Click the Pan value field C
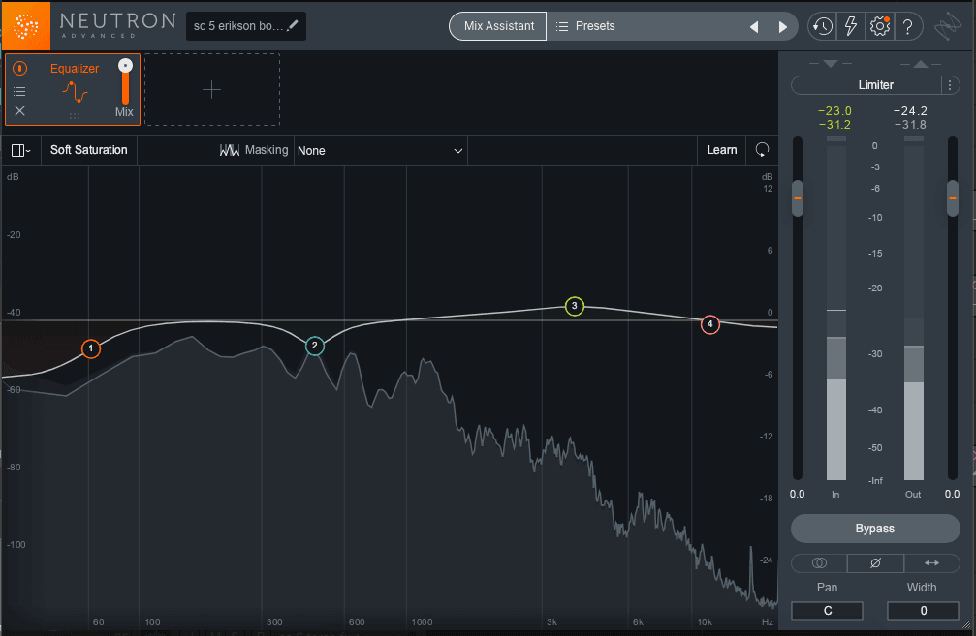This screenshot has width=976, height=636. [828, 611]
